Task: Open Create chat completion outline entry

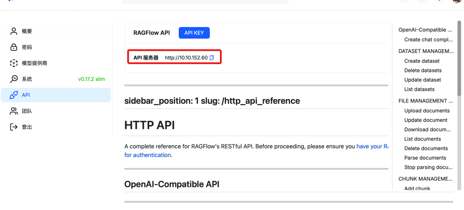Action: (x=428, y=39)
